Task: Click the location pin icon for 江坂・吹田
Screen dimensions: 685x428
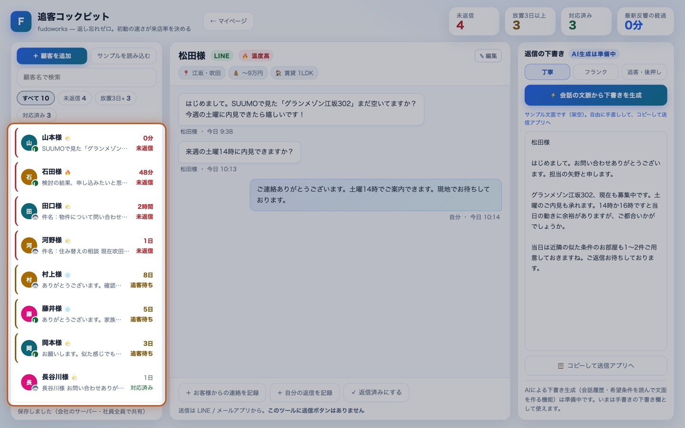Action: coord(186,73)
